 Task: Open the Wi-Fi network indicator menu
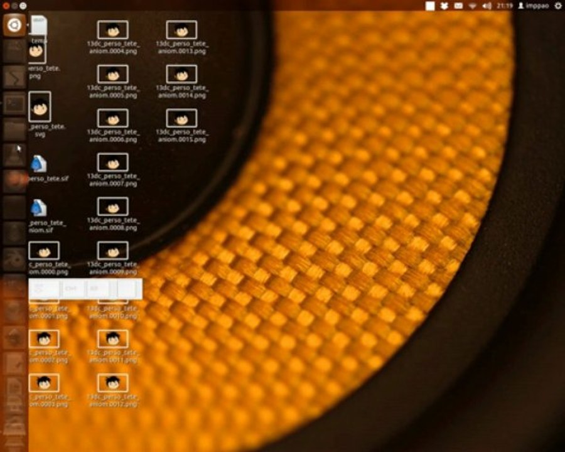(x=472, y=6)
